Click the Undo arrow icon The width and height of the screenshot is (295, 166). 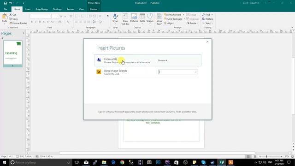pyautogui.click(x=11, y=3)
